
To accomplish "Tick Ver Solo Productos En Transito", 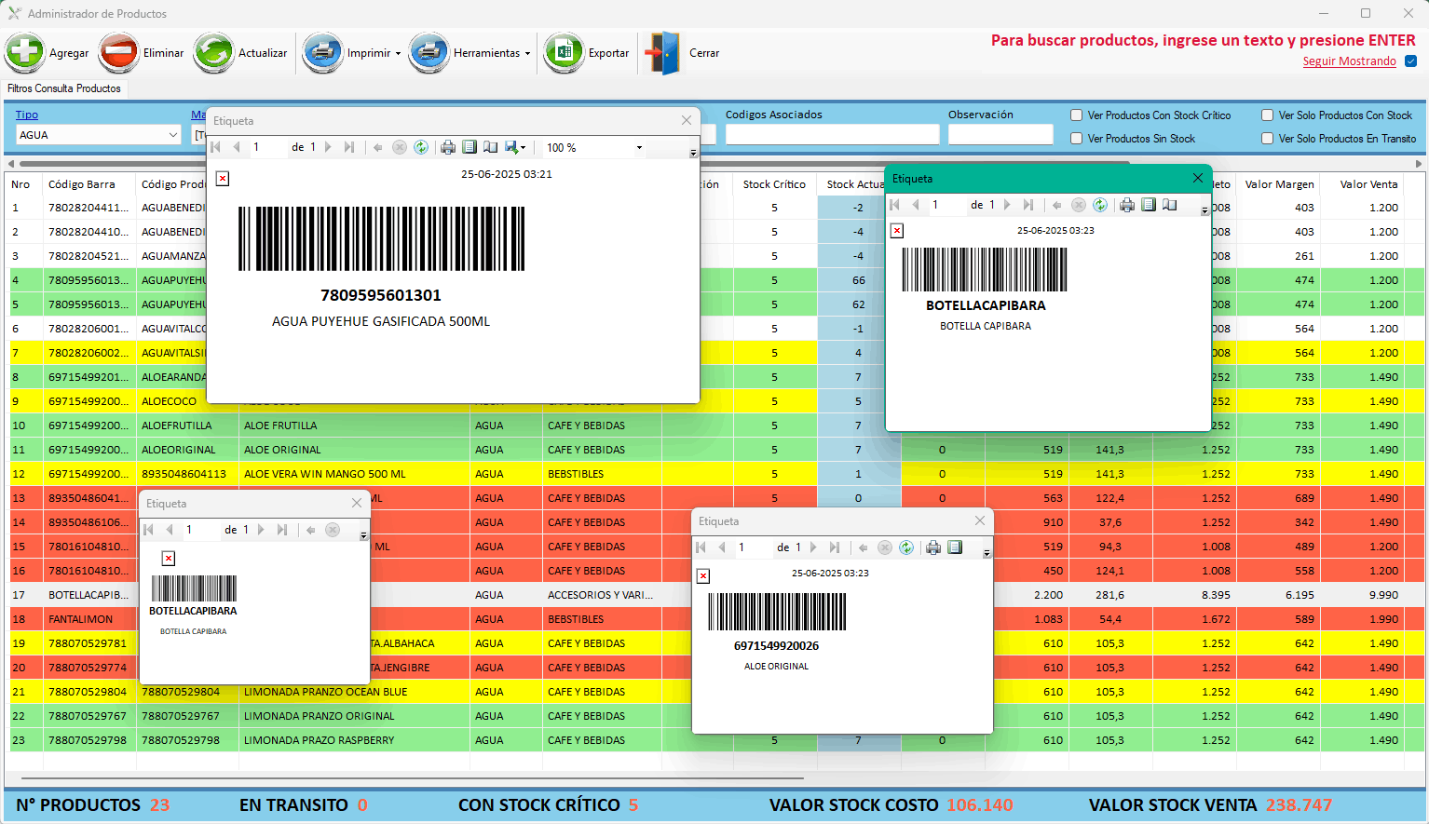I will [1268, 139].
